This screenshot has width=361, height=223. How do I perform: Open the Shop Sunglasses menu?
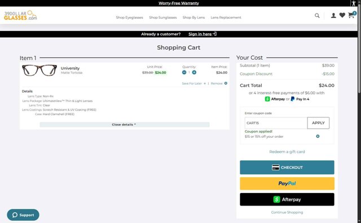point(163,18)
